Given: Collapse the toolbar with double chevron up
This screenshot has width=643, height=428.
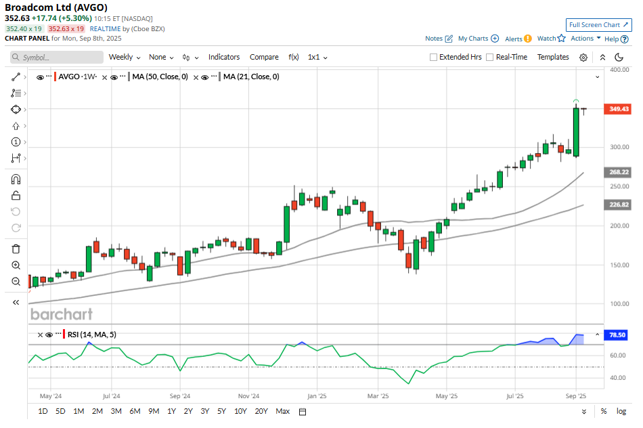Looking at the screenshot, I should [602, 58].
